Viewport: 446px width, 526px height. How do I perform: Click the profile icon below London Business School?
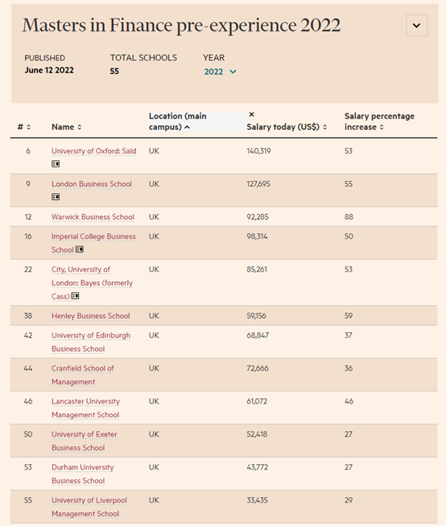point(56,197)
